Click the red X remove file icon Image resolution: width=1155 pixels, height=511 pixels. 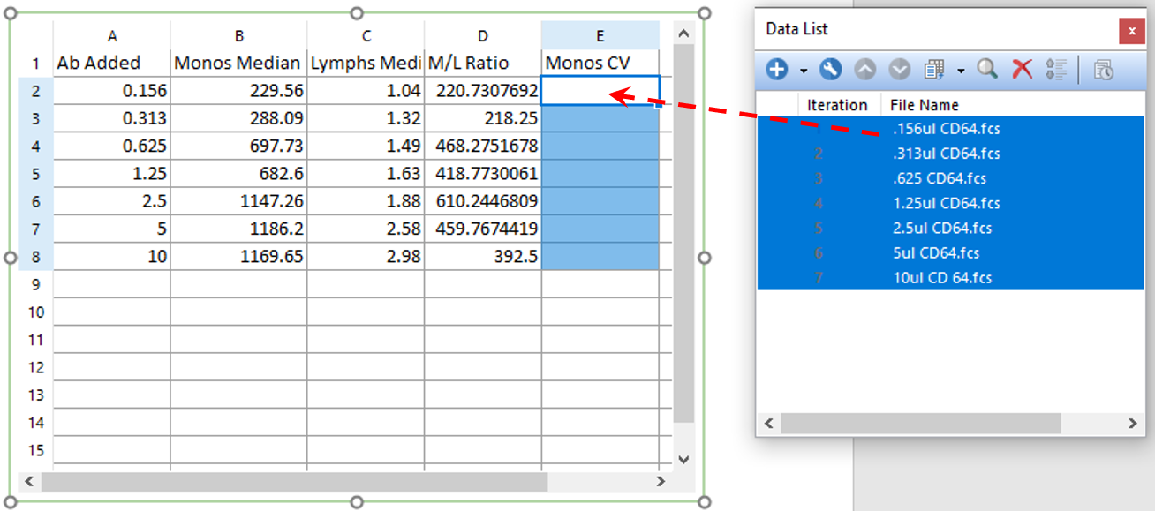[x=1022, y=70]
